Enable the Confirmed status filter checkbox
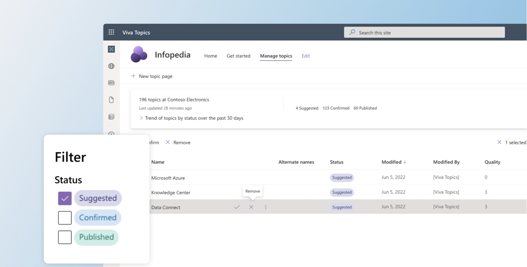 [65, 218]
